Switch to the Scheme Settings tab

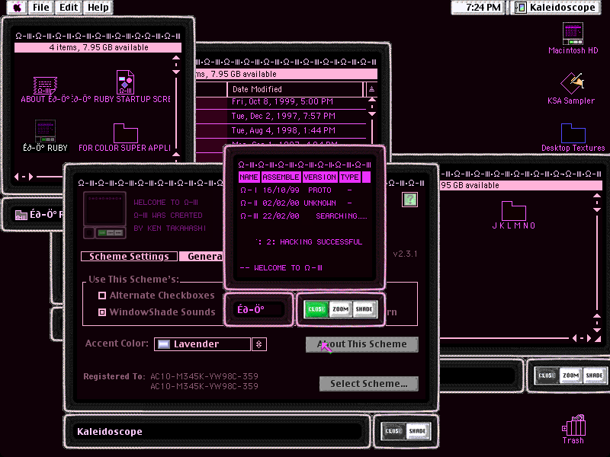129,257
